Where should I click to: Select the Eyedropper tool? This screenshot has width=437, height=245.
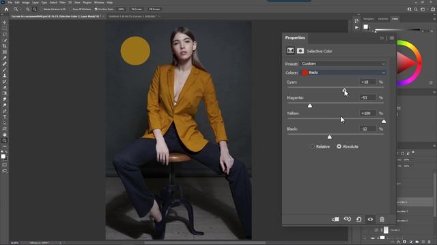5,58
